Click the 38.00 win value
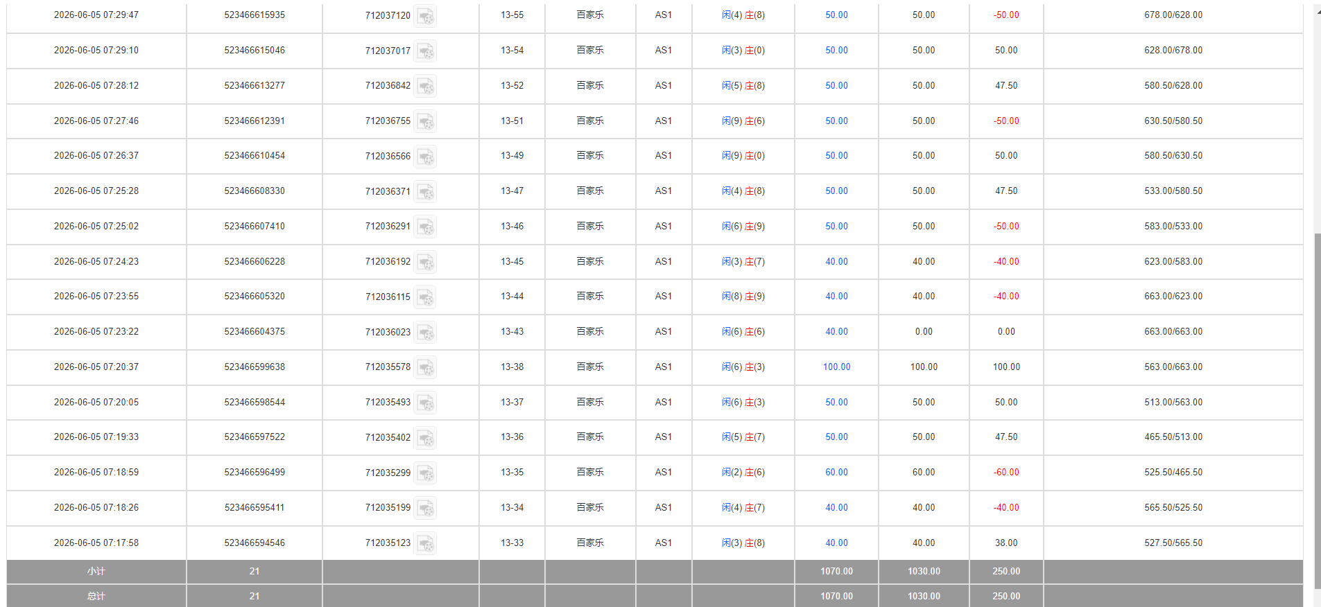 pyautogui.click(x=1006, y=543)
